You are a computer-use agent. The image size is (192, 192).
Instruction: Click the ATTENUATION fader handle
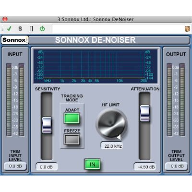pyautogui.click(x=145, y=113)
